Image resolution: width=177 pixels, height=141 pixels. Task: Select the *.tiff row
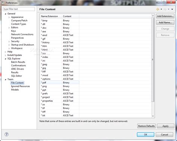click(x=95, y=112)
